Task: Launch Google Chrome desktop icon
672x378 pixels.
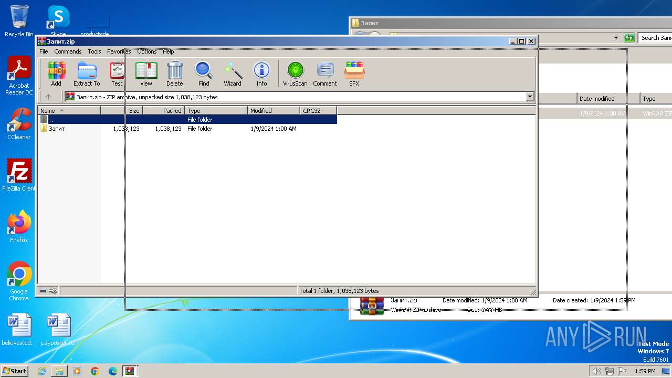Action: [19, 281]
